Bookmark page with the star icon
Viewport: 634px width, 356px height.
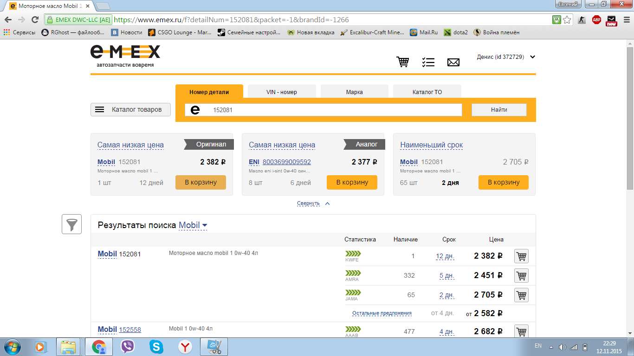567,20
